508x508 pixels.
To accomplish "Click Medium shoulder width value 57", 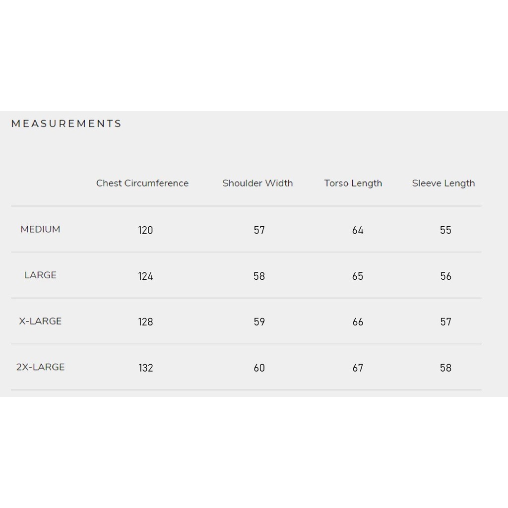I will coord(259,230).
